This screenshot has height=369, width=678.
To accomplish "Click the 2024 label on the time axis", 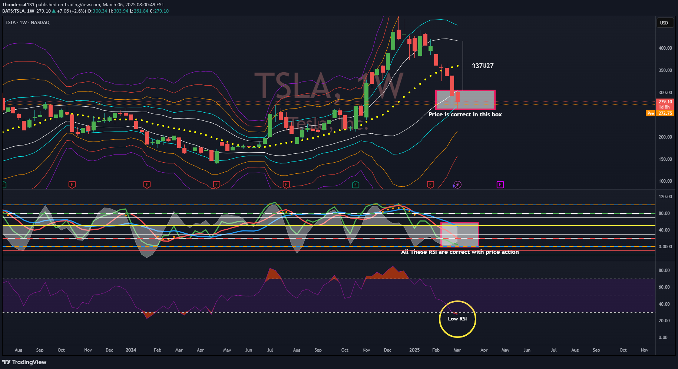I will tap(131, 350).
